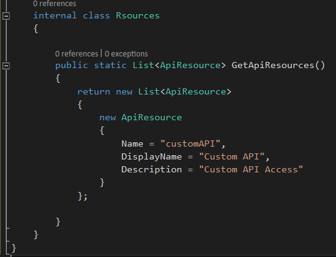Click the "Custom API Access" string
336x257 pixels.
(251, 169)
